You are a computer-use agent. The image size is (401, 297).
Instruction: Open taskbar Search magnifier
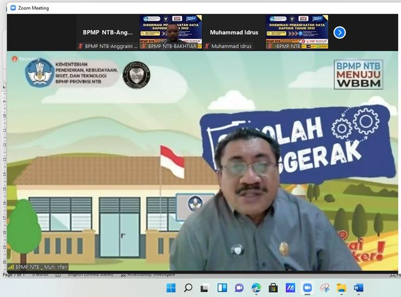coord(188,288)
